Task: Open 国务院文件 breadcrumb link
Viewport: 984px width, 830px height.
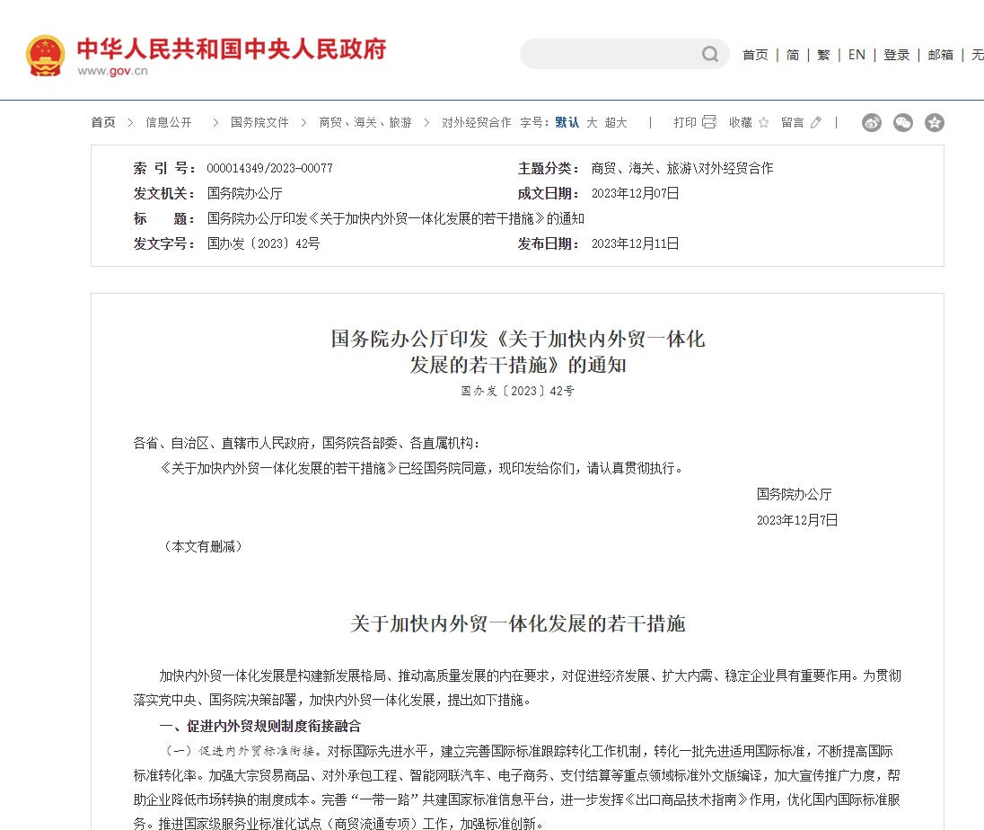Action: tap(259, 122)
